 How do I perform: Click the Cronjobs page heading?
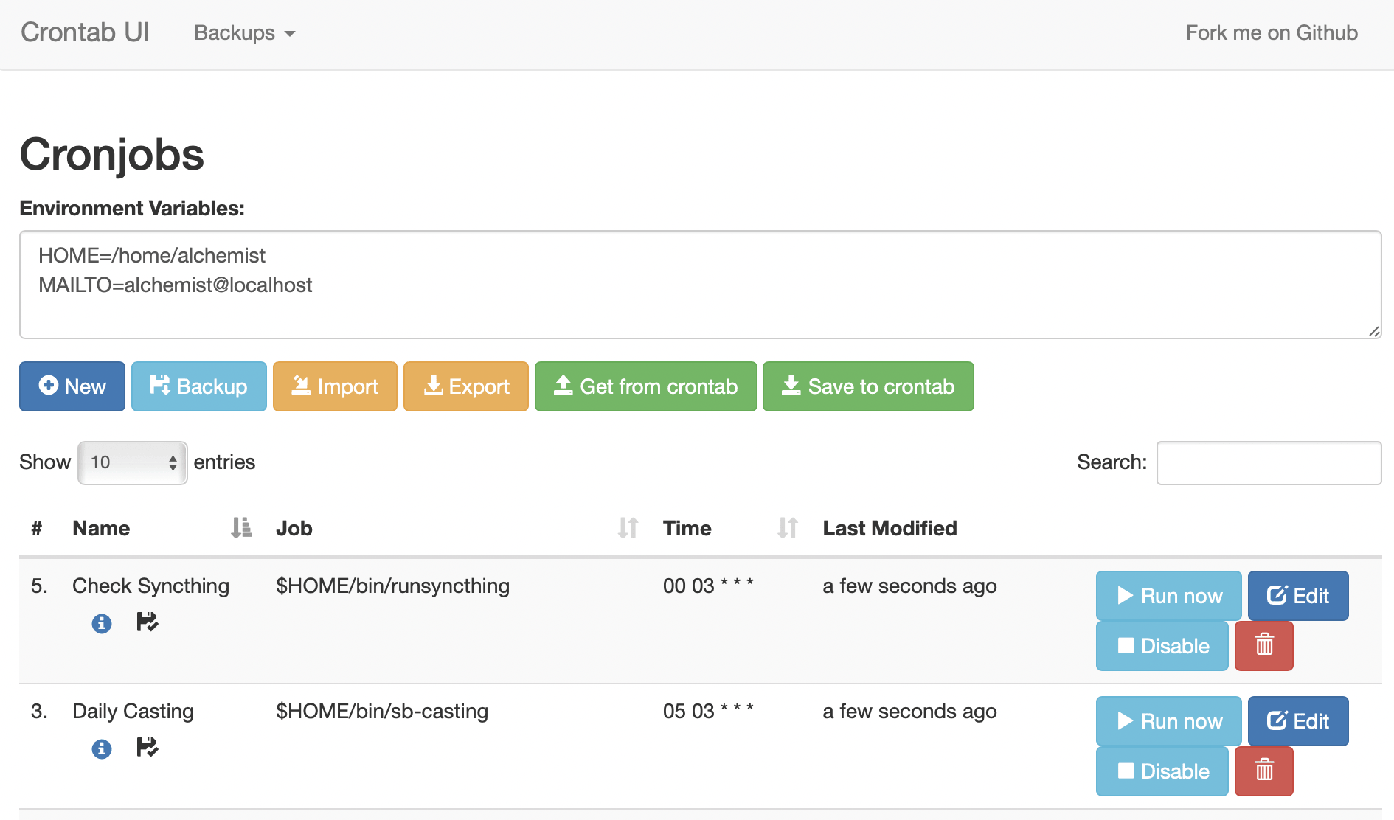[111, 154]
